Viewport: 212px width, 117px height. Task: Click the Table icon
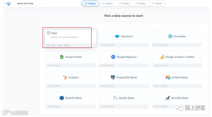click(48, 33)
